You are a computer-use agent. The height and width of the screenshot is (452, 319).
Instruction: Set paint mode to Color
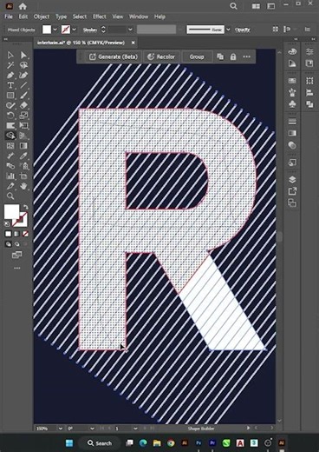tap(9, 234)
